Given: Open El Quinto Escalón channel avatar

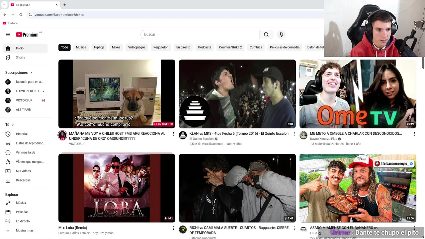Looking at the screenshot, I should [x=183, y=135].
